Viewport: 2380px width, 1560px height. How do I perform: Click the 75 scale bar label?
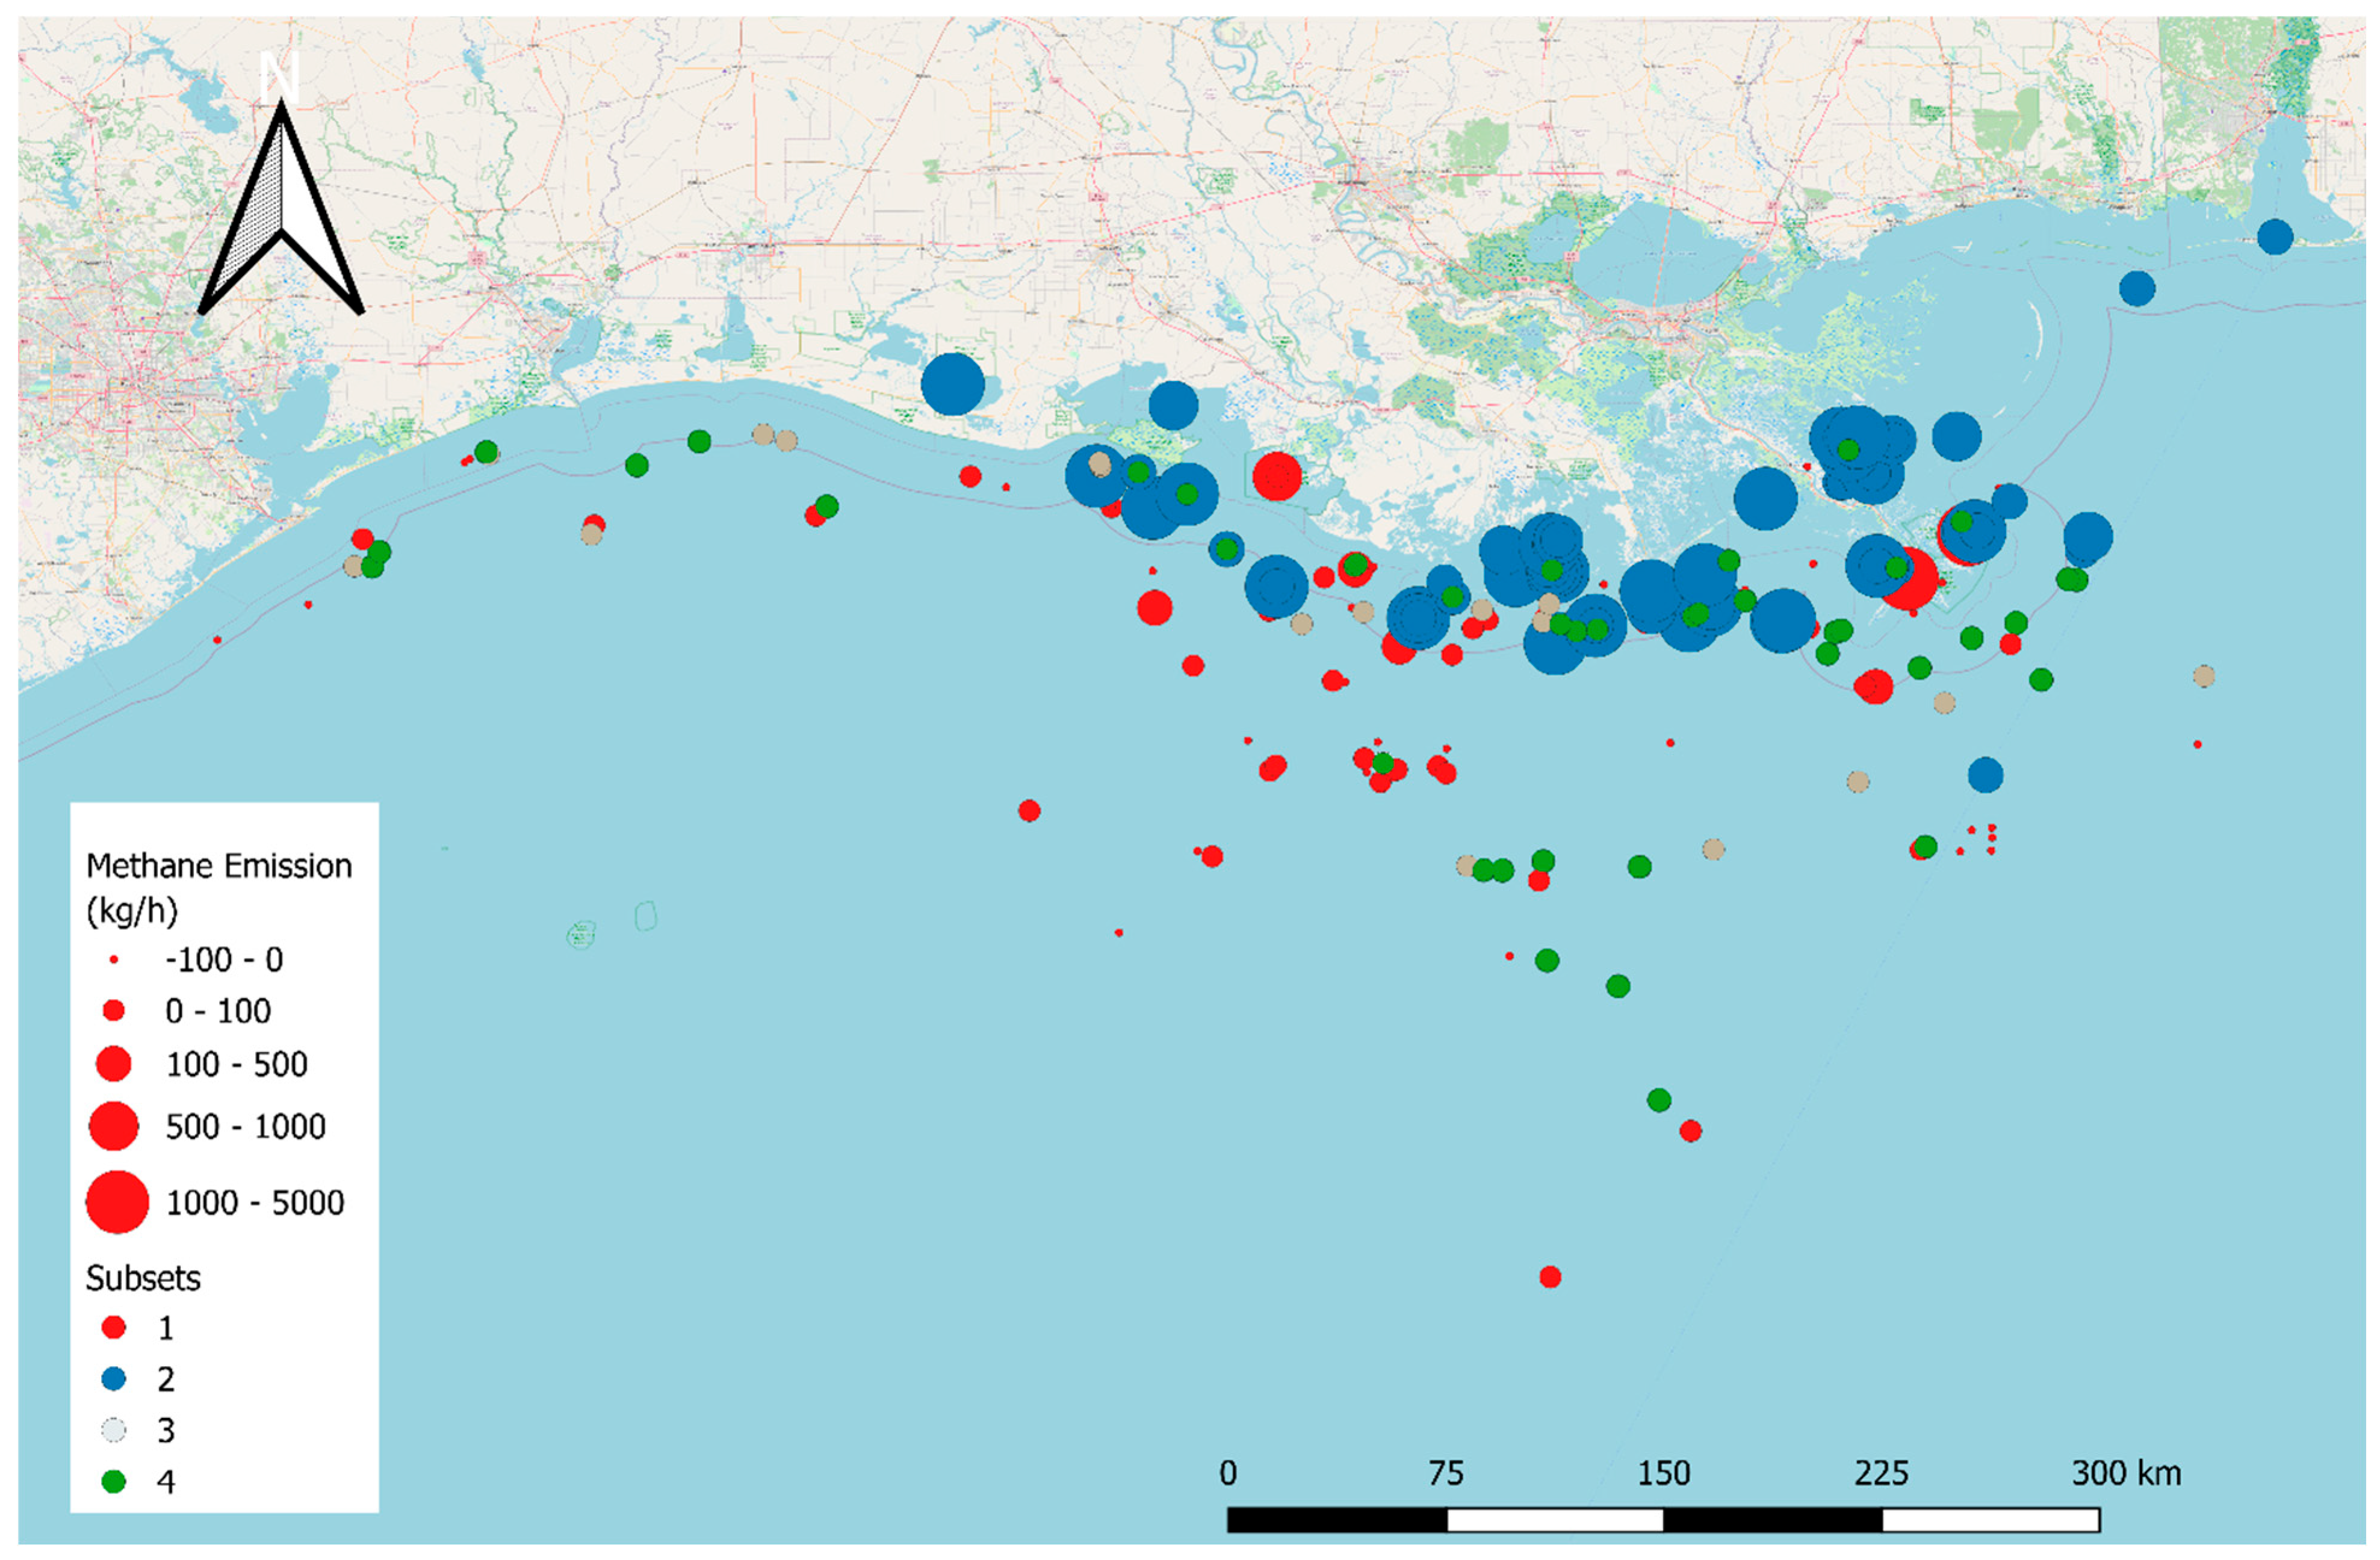coord(1445,1473)
